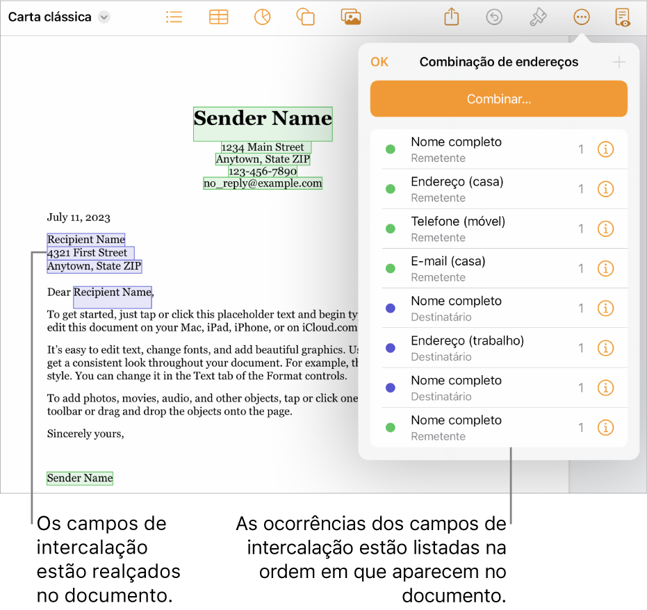Tap the Sincerely yours, closing text
The image size is (647, 610).
(85, 434)
